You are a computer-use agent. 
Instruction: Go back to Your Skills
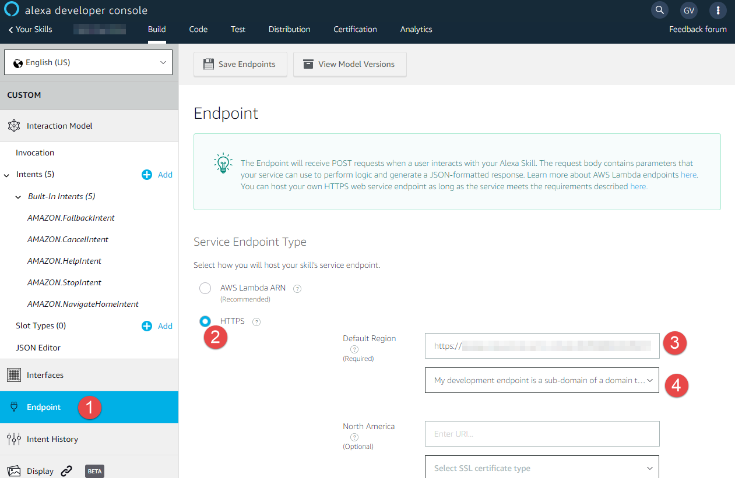point(30,29)
